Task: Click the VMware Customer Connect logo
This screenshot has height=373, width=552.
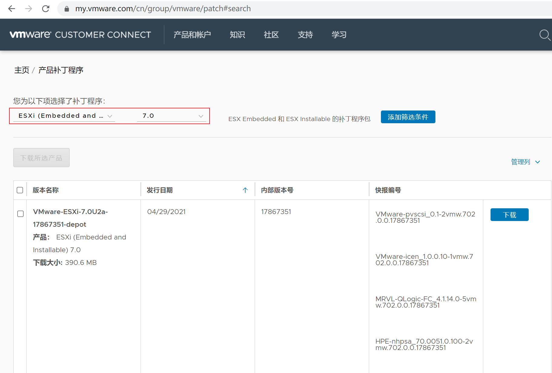Action: 80,35
